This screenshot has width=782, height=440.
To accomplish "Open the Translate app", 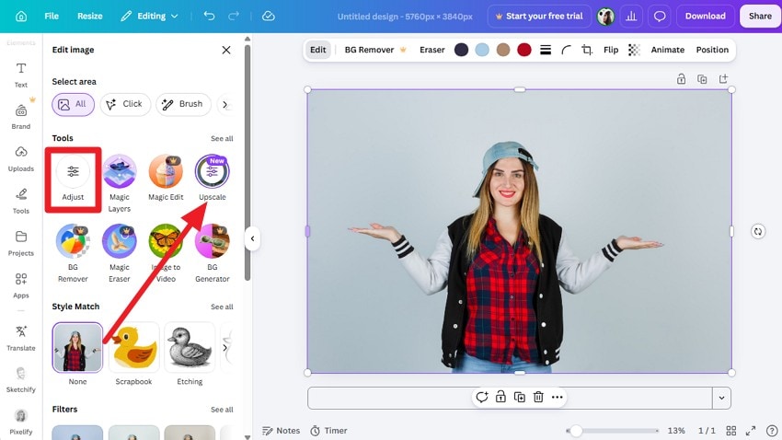I will (21, 338).
